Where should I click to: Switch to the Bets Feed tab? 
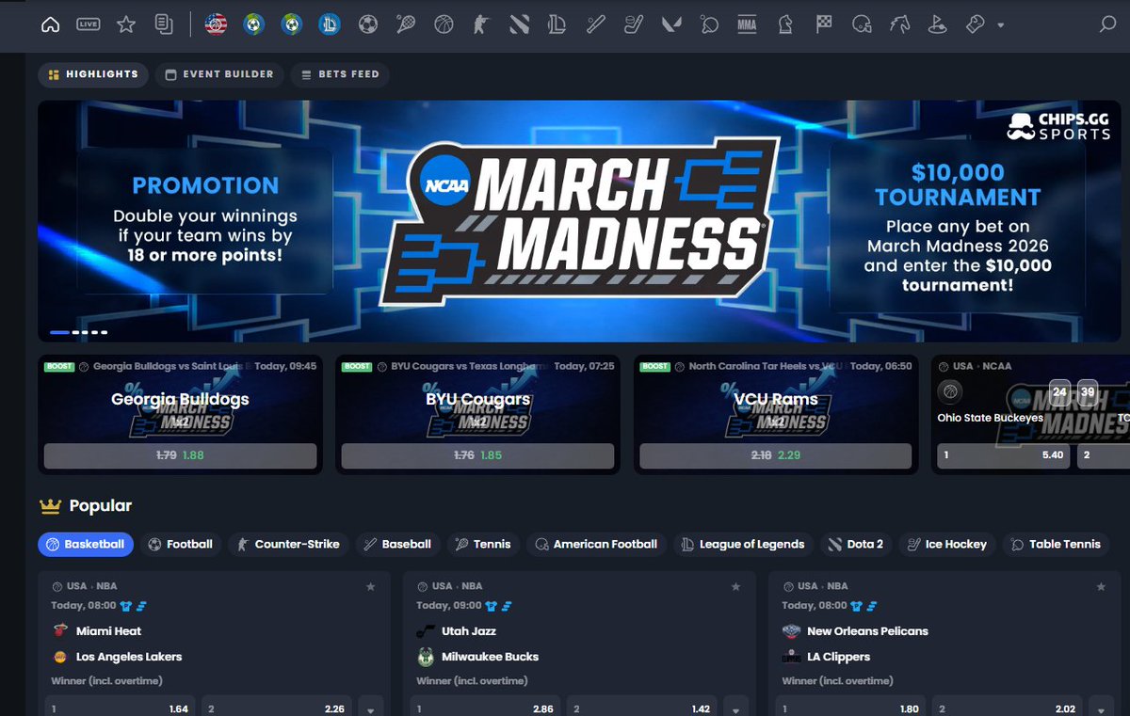click(x=340, y=74)
